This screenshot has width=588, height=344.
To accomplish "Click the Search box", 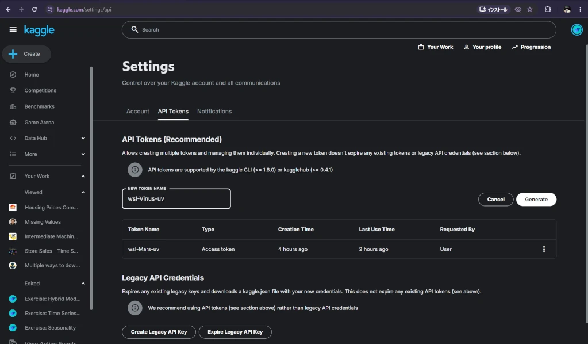I will [339, 30].
